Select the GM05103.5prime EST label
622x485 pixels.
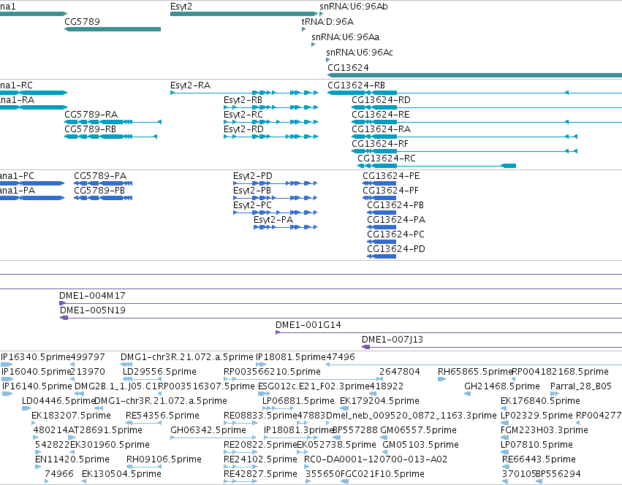(420, 446)
